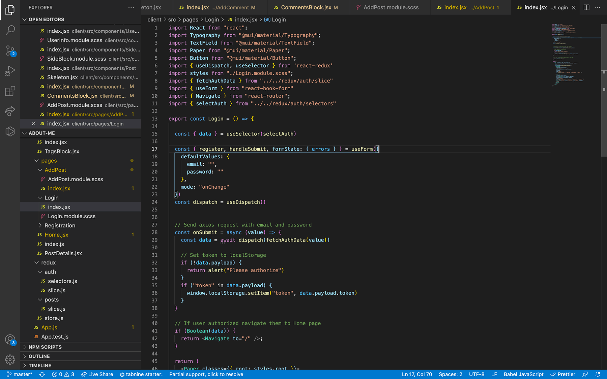Change language mode Babel JavaScript
The width and height of the screenshot is (607, 379).
tap(523, 374)
